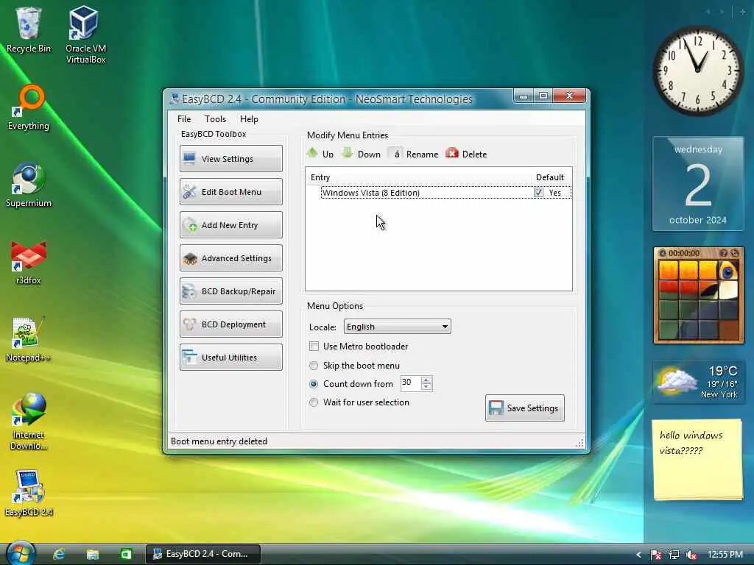Click the EasyBCD title bar icon
This screenshot has width=754, height=565.
[x=175, y=99]
